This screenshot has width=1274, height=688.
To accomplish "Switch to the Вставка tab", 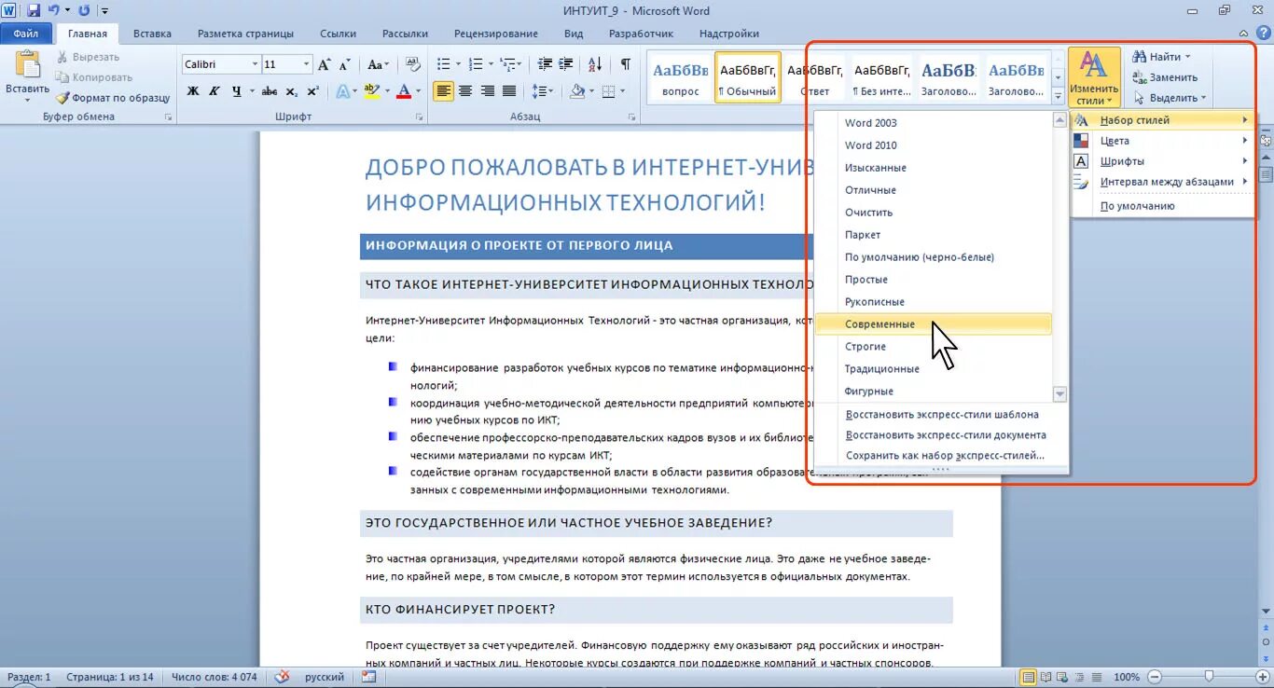I will point(152,34).
